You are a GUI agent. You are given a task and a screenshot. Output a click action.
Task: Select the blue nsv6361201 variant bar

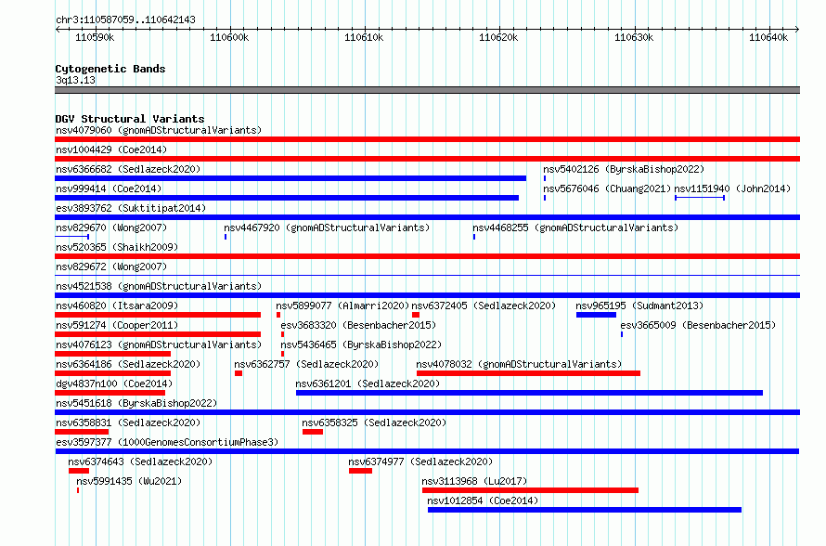(x=529, y=393)
